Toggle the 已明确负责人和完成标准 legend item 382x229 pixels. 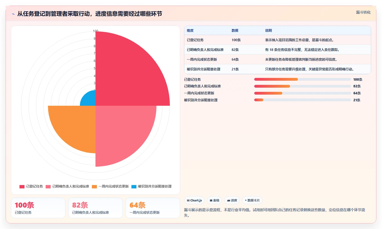point(67,186)
